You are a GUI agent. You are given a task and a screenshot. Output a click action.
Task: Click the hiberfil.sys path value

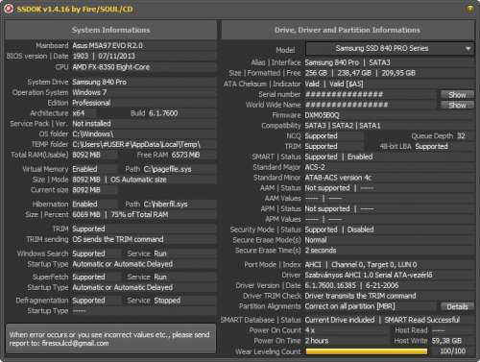(x=165, y=204)
